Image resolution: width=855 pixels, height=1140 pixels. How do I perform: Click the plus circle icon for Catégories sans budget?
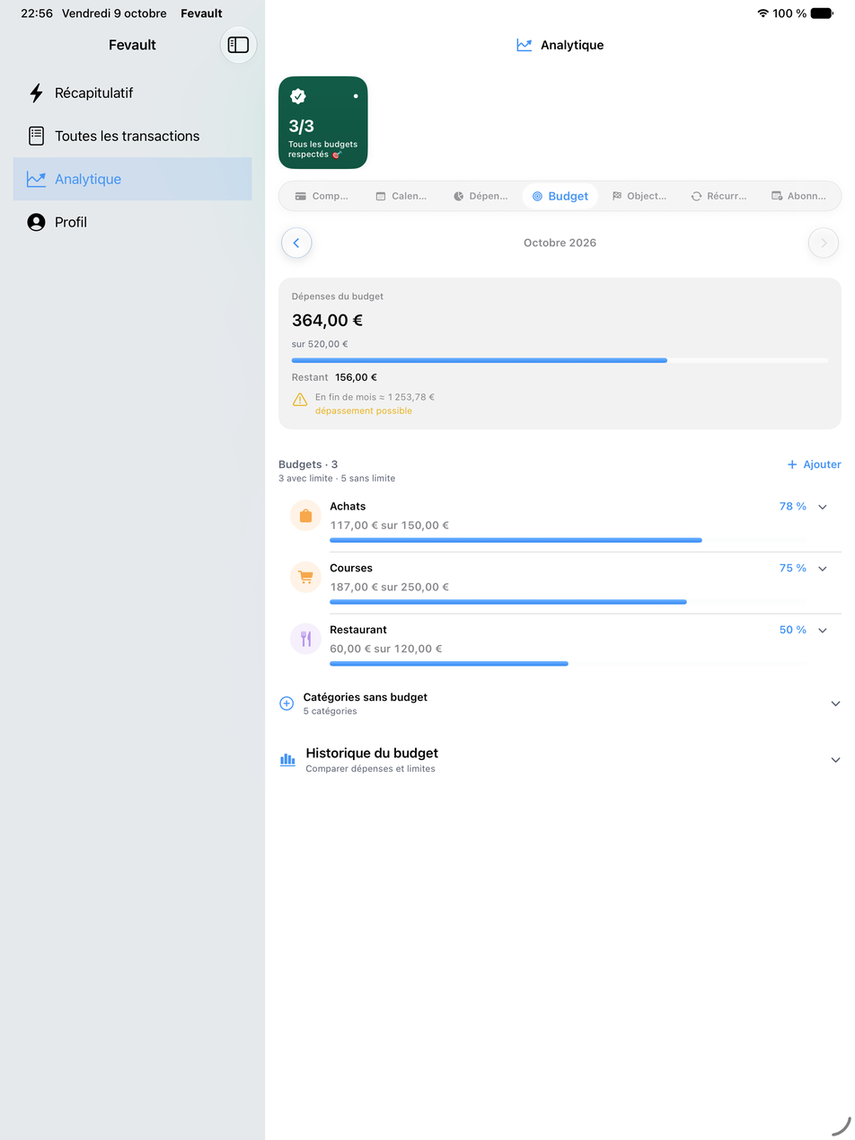pos(286,703)
